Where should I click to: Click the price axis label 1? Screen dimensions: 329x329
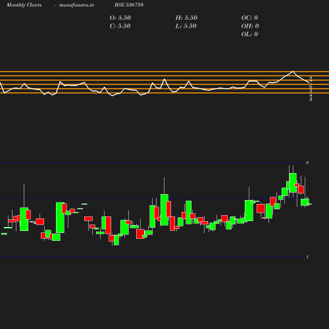point(307,257)
